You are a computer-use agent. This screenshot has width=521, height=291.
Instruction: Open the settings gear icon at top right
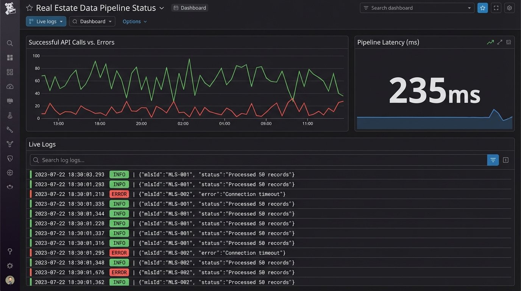click(509, 8)
